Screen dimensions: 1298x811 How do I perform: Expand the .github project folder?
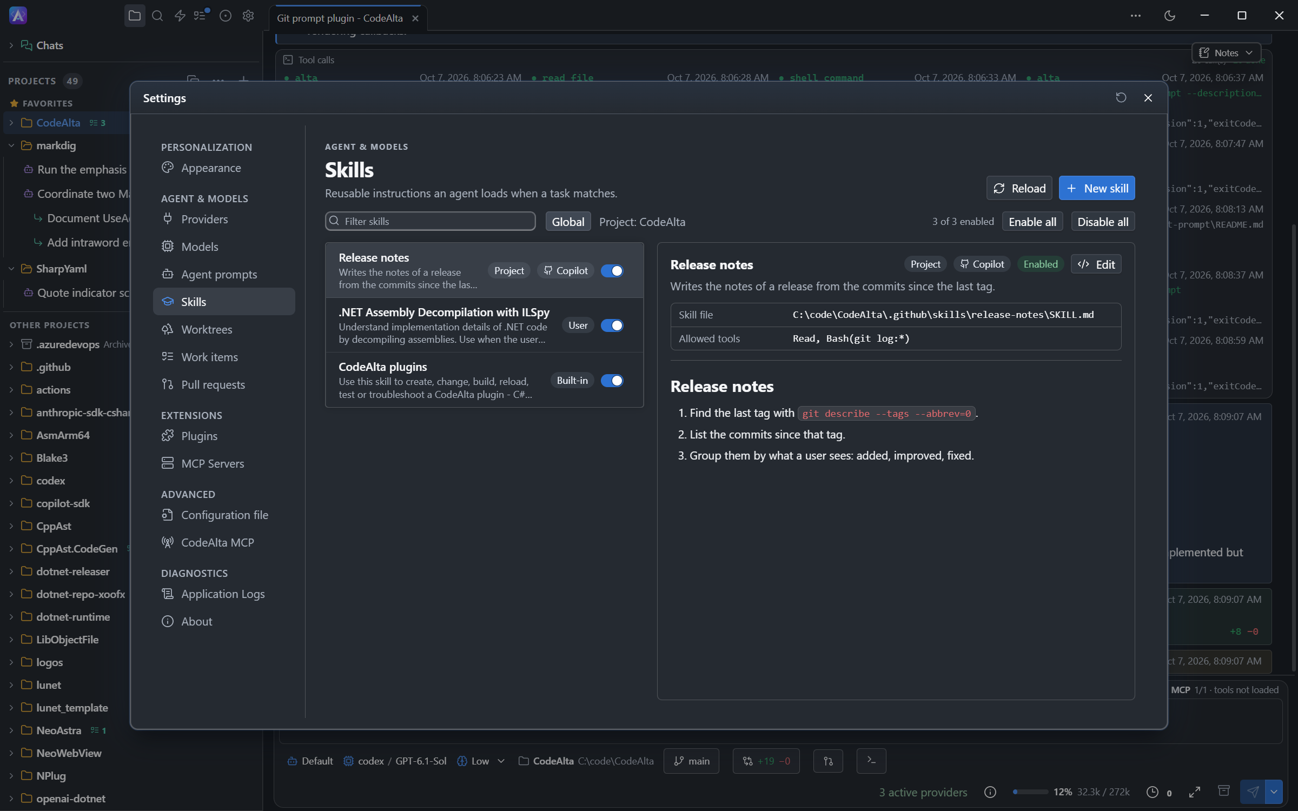tap(11, 367)
